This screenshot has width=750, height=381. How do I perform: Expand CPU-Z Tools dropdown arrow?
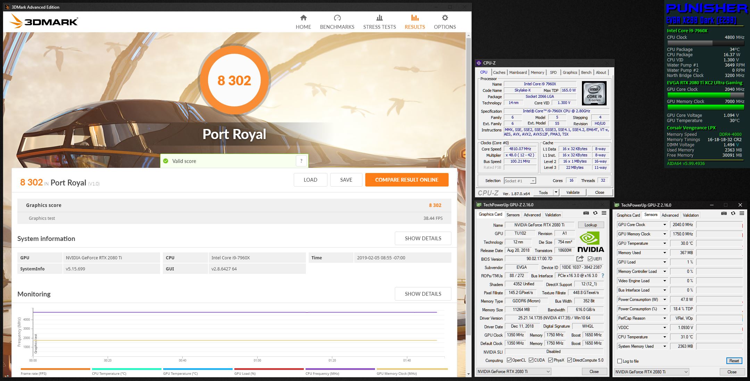click(x=556, y=192)
